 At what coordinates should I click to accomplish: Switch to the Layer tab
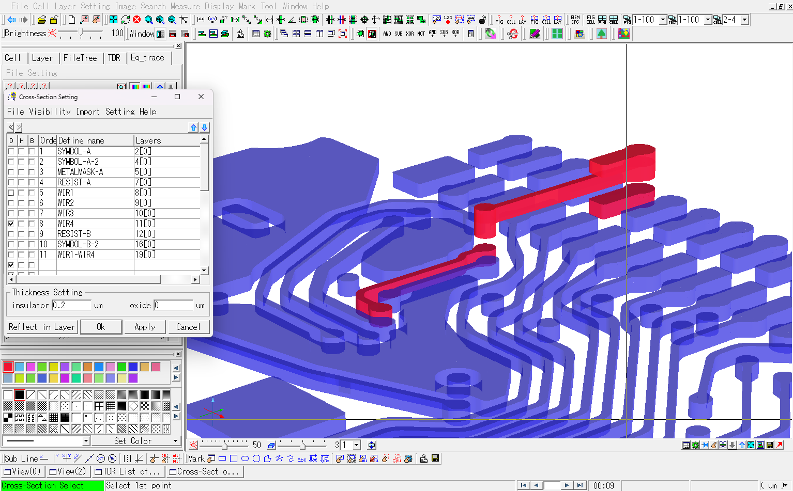click(x=42, y=58)
